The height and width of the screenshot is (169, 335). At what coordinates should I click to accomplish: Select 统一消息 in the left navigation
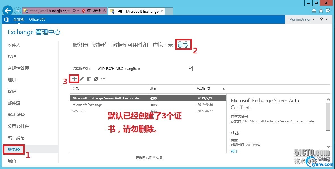(x=16, y=138)
